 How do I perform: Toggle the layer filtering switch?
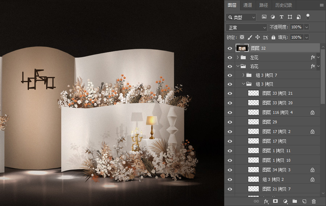tap(308, 17)
